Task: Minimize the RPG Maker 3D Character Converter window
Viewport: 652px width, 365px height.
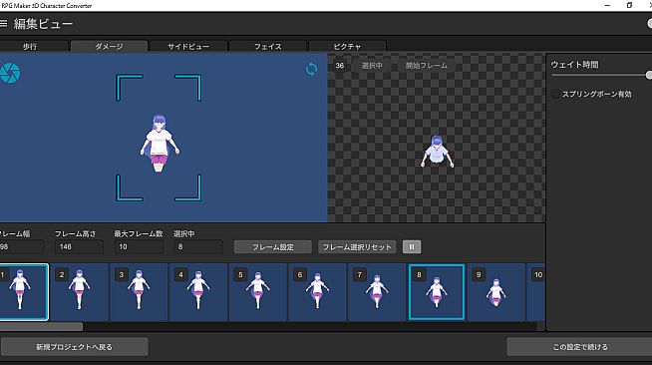Action: 607,5
